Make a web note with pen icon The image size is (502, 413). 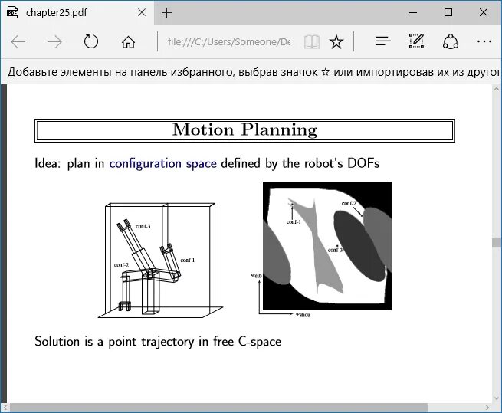pos(416,41)
